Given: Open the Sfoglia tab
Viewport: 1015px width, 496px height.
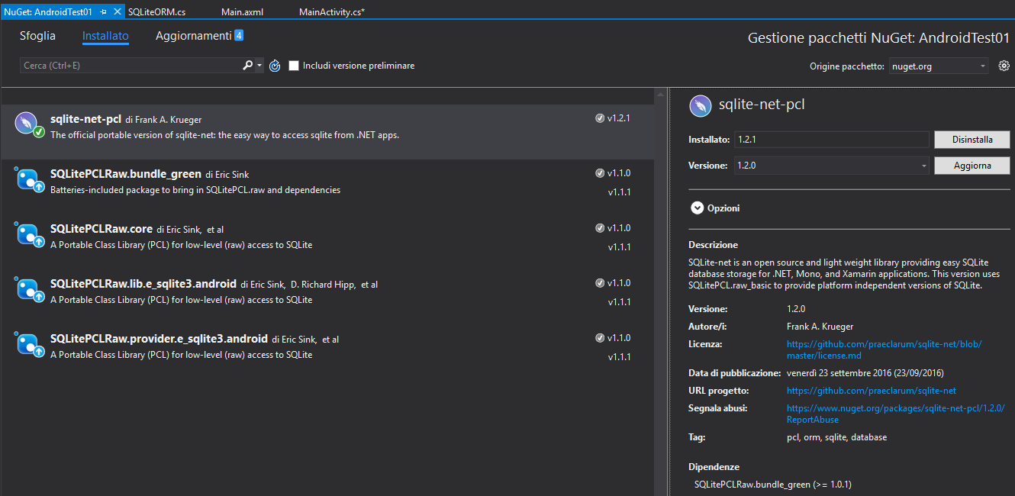Looking at the screenshot, I should pyautogui.click(x=38, y=36).
